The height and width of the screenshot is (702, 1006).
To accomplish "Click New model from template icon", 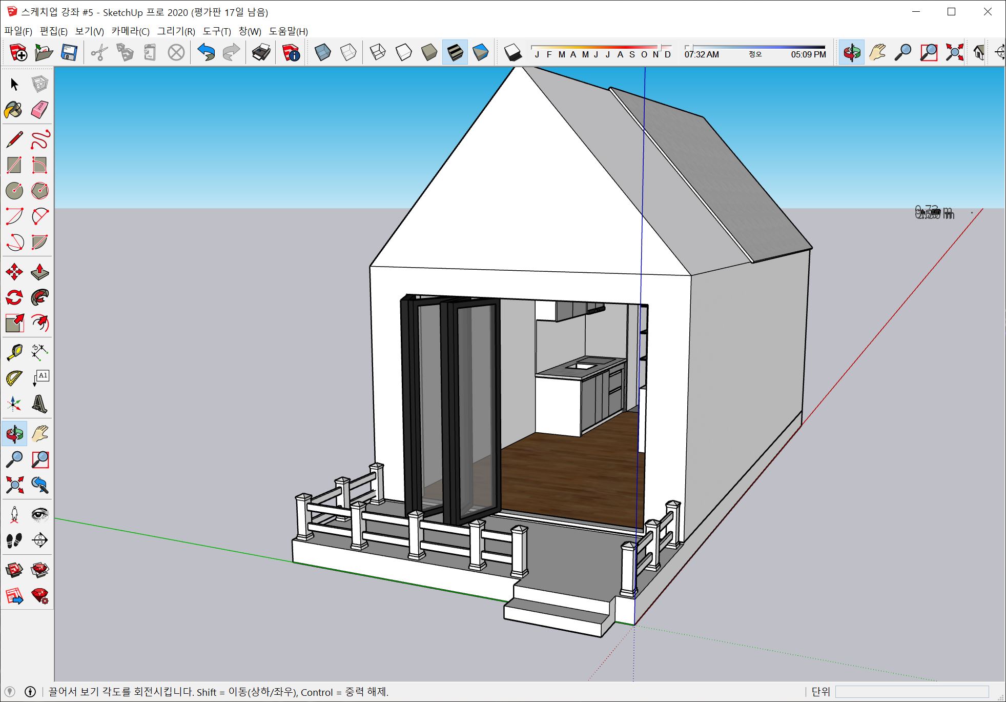I will pyautogui.click(x=18, y=52).
